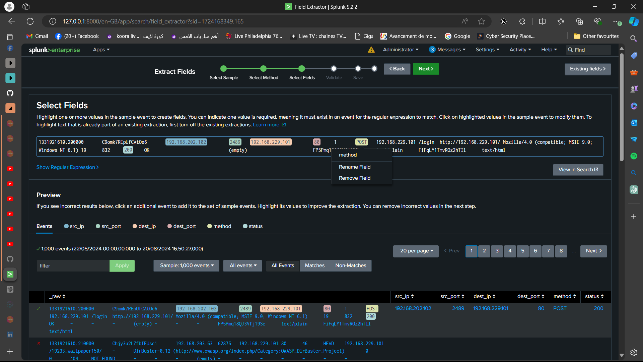Open Other favourites folder

[596, 36]
